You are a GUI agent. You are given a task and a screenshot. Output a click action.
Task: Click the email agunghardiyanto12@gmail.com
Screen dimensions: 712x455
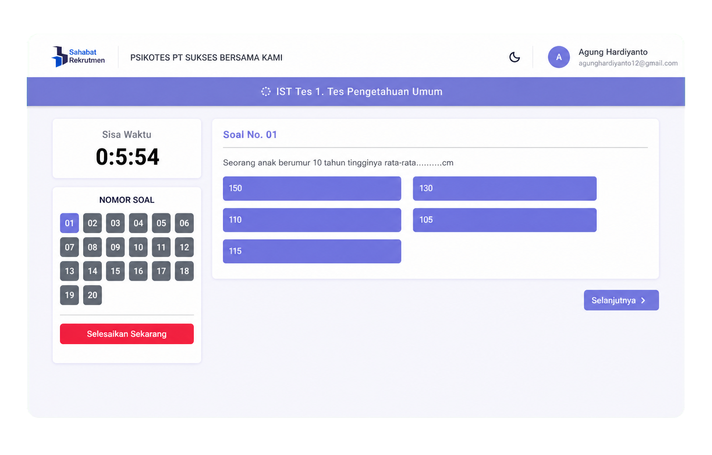628,64
